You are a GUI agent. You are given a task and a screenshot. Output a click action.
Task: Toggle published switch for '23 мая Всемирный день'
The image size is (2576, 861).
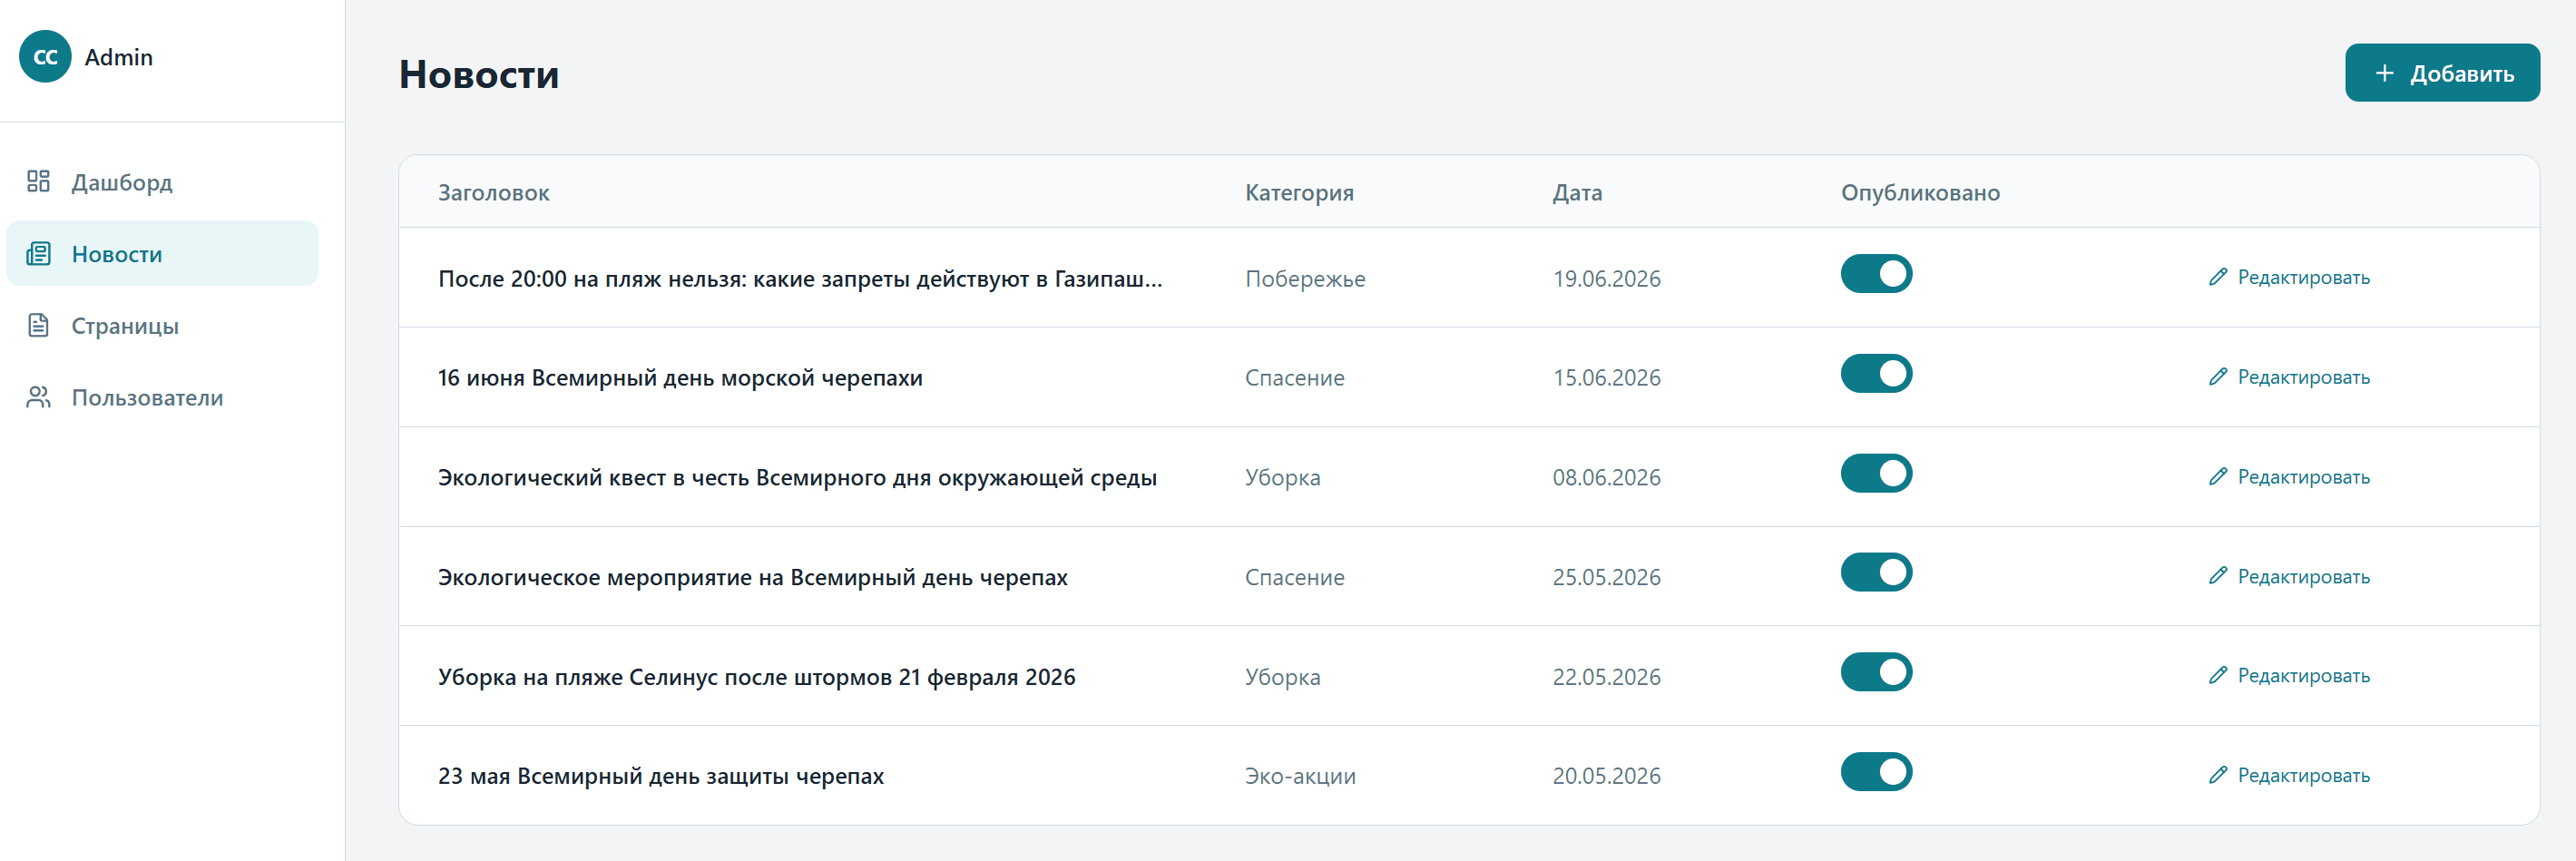click(1876, 772)
